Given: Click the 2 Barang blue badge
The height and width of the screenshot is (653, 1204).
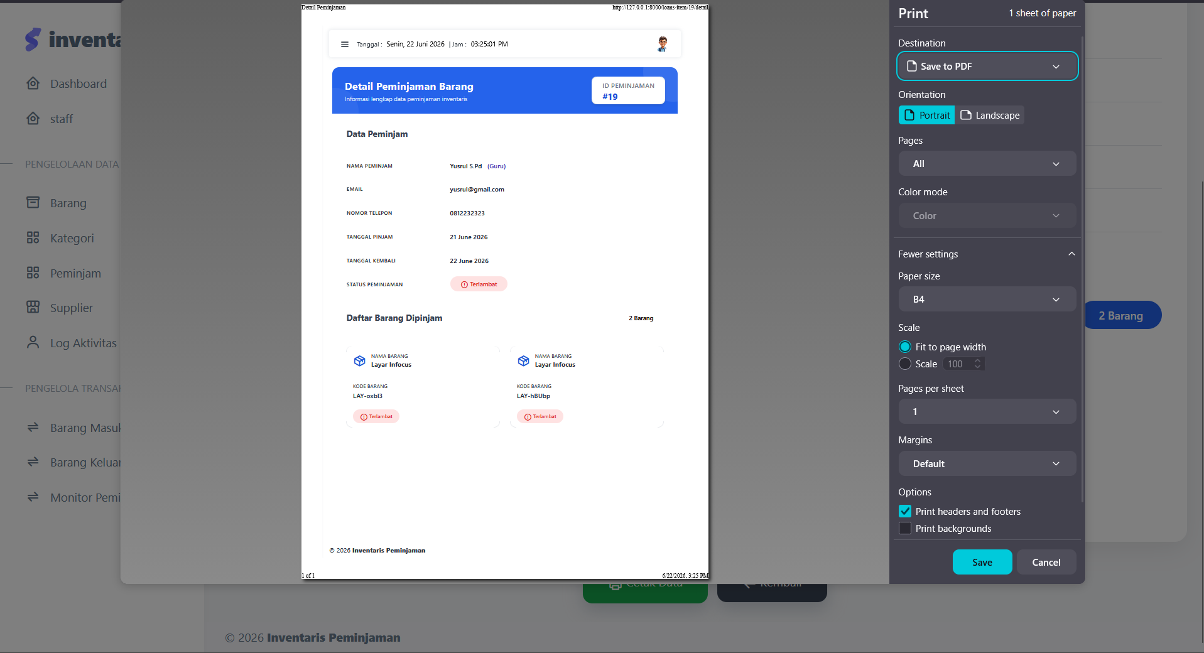Looking at the screenshot, I should tap(1123, 315).
